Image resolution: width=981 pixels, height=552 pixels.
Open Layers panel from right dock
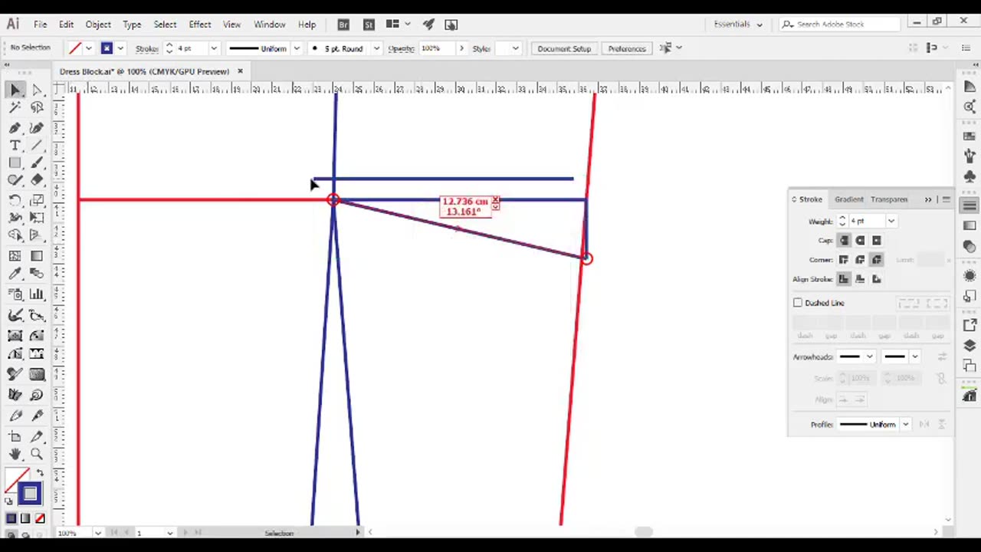(970, 346)
